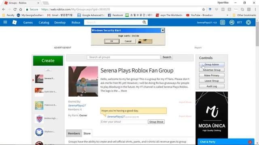
Task: Click the search magnifier icon in Roblox header
Action: (x=144, y=22)
